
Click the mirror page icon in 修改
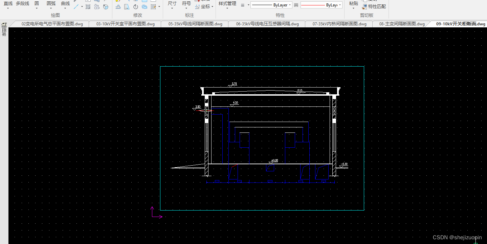127,7
